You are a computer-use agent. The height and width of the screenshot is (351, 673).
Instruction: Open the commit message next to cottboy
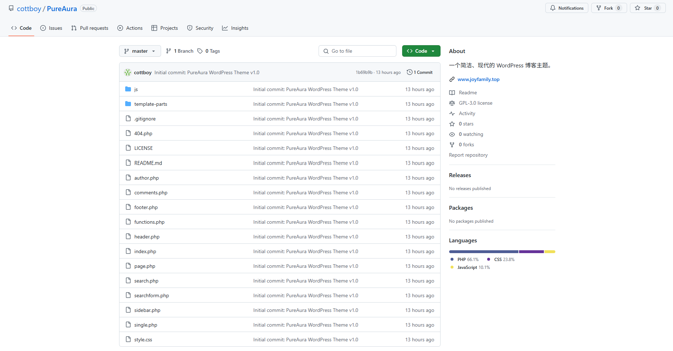207,72
